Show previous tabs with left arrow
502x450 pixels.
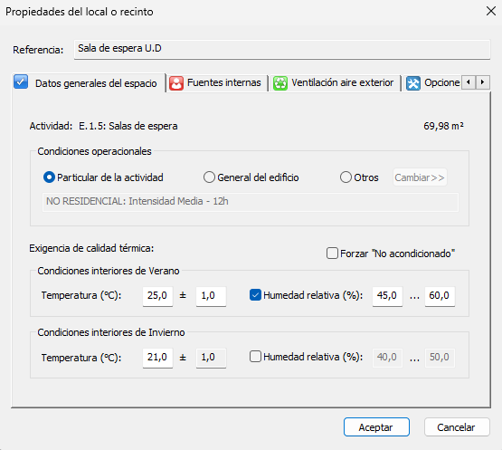click(x=469, y=82)
